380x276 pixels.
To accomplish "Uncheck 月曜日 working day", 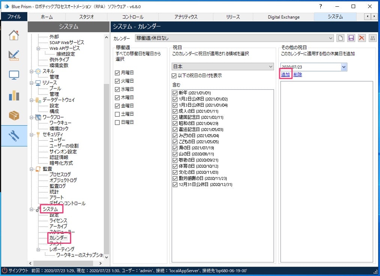I will (117, 73).
